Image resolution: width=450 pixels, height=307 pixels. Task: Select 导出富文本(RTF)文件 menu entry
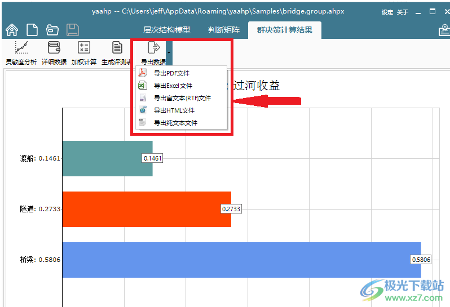coord(182,98)
